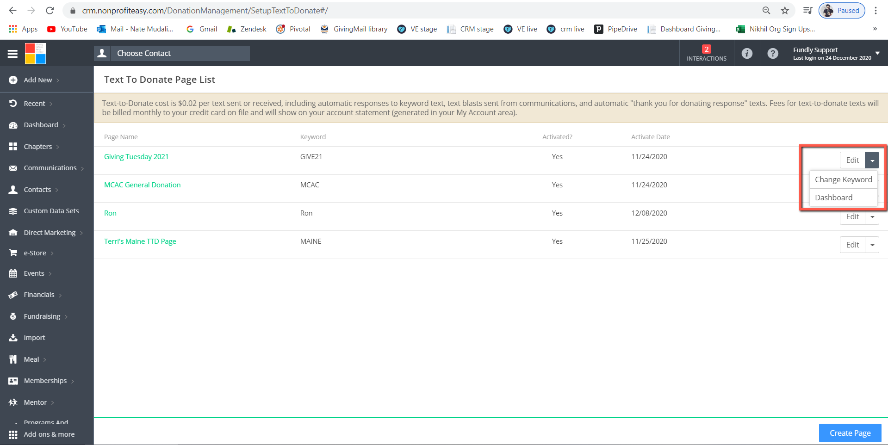Bookmark this page with the star icon
Image resolution: width=888 pixels, height=445 pixels.
785,10
